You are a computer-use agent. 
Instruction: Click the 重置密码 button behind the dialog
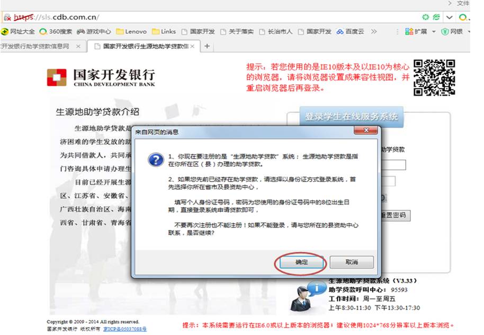point(395,215)
